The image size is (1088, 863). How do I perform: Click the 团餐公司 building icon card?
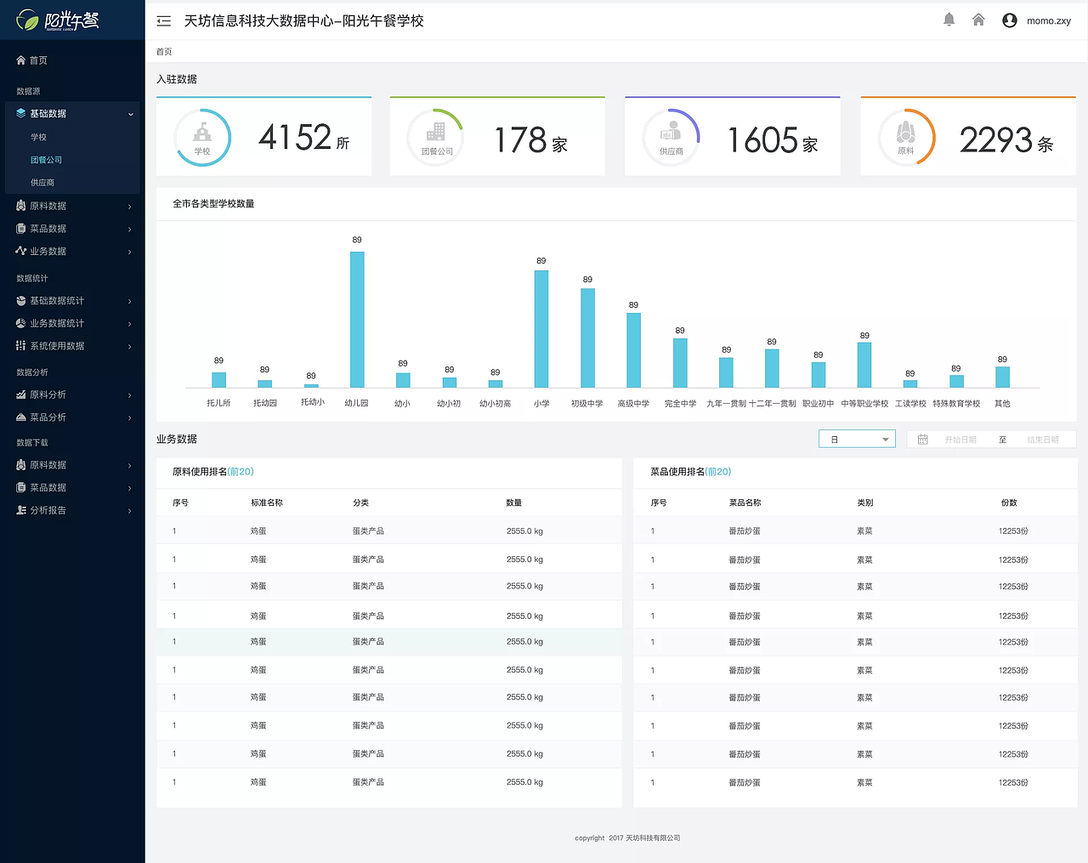coord(436,137)
